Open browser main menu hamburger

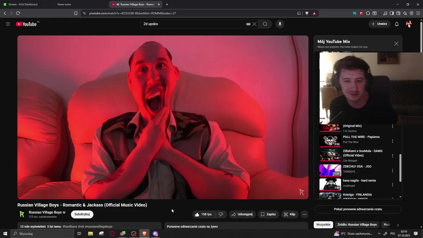(418, 13)
